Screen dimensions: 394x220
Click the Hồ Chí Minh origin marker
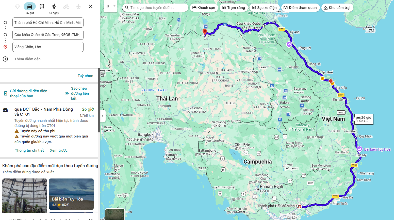297,206
